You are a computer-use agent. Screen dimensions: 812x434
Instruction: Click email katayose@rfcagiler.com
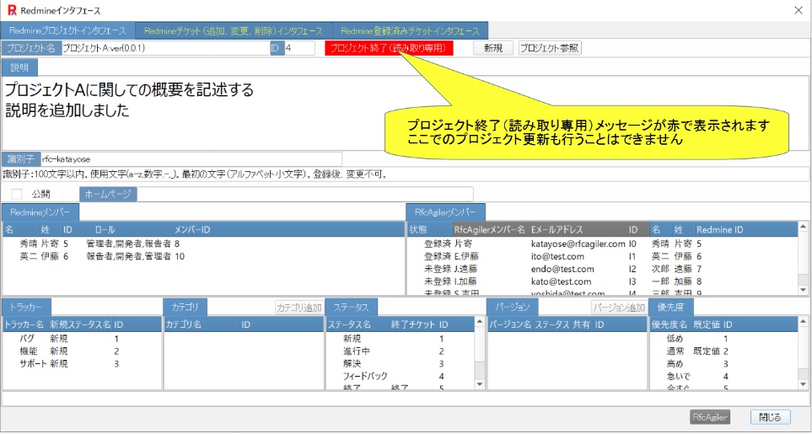tap(578, 244)
